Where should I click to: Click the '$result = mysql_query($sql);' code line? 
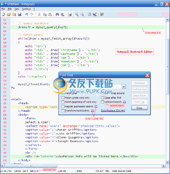(x=43, y=27)
